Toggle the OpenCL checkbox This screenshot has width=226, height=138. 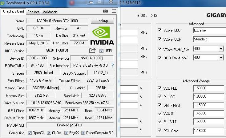[x=30, y=133]
